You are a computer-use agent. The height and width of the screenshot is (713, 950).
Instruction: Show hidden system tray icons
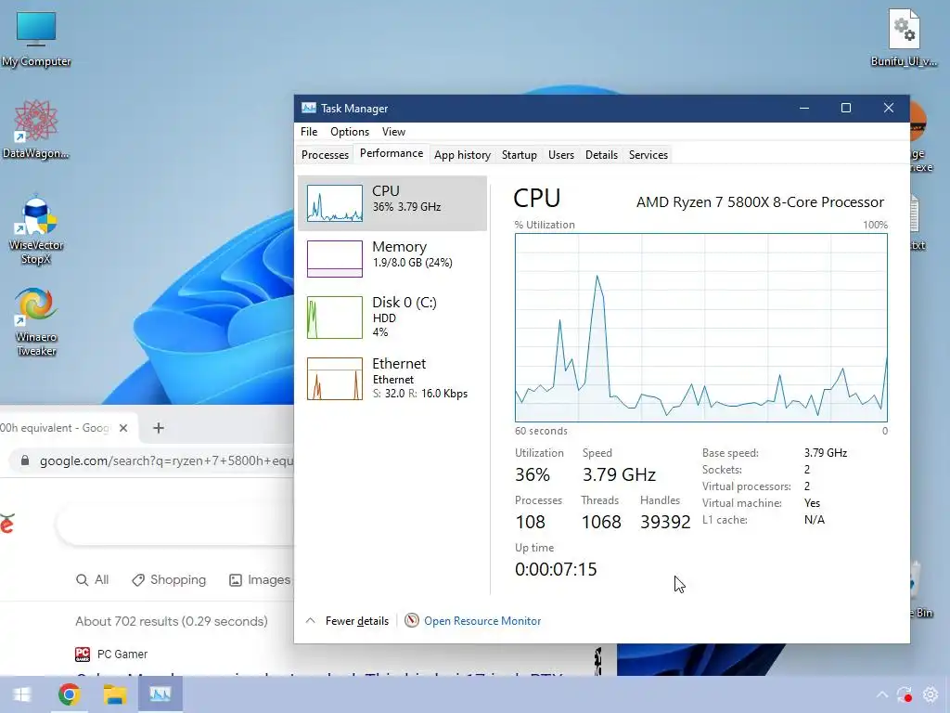point(881,694)
